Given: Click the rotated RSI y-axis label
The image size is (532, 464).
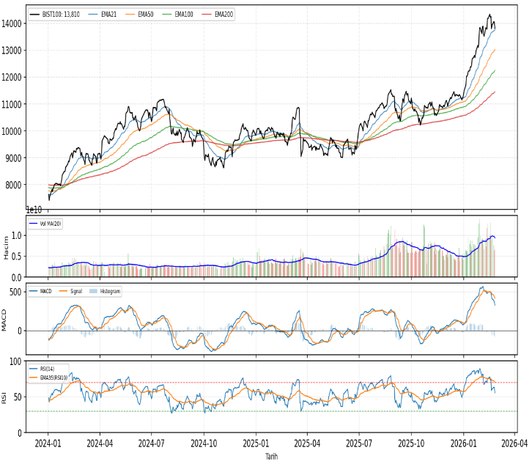Looking at the screenshot, I should (6, 397).
